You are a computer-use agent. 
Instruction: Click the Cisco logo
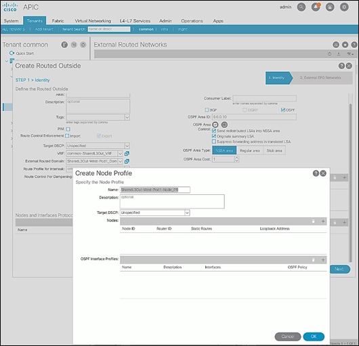pos(10,7)
